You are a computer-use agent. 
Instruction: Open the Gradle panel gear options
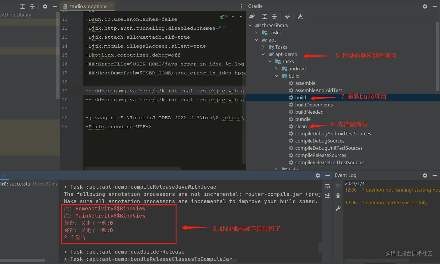pos(425,6)
